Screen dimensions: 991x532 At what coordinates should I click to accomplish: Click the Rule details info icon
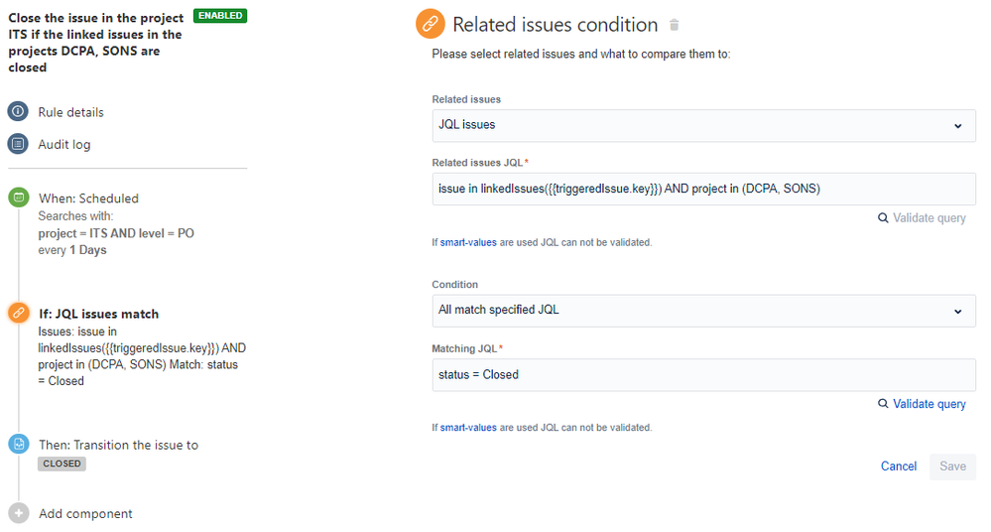[x=18, y=112]
